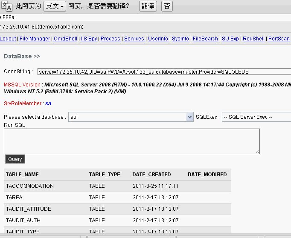This screenshot has height=238, width=291.
Task: Open the SysInfo link
Action: pyautogui.click(x=180, y=38)
